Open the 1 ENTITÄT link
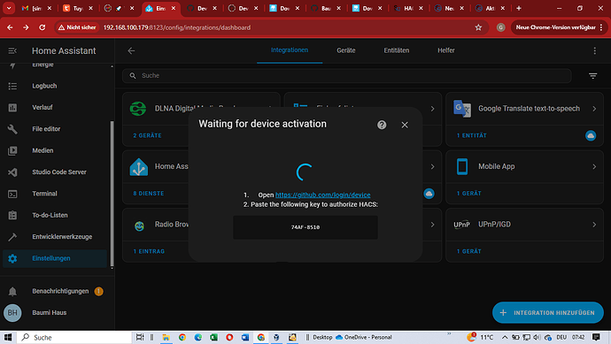The image size is (611, 344). 471,135
